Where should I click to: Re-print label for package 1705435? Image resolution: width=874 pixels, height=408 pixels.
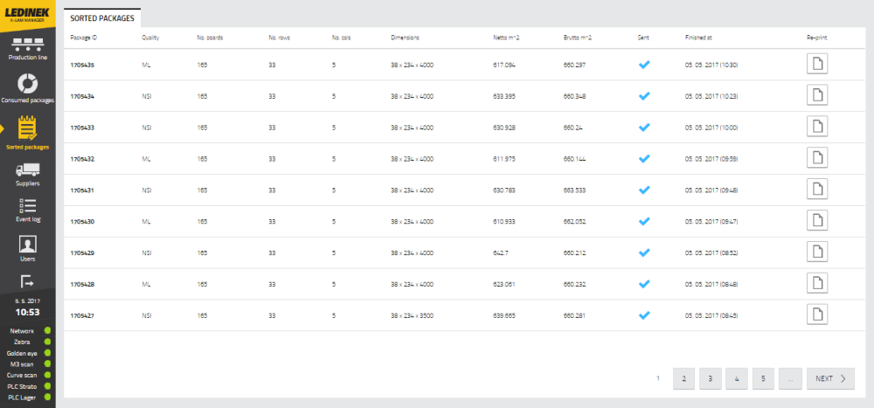click(x=817, y=64)
